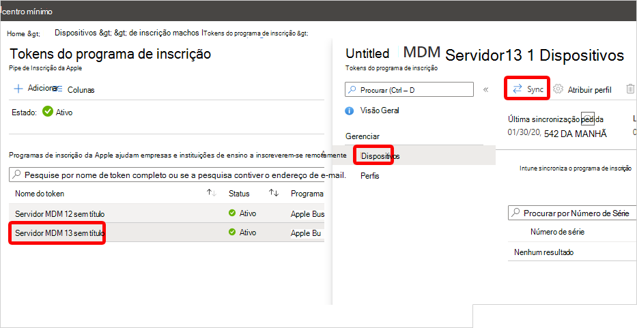Click the Colunas list icon
Viewport: 637px width, 328px height.
(x=57, y=90)
